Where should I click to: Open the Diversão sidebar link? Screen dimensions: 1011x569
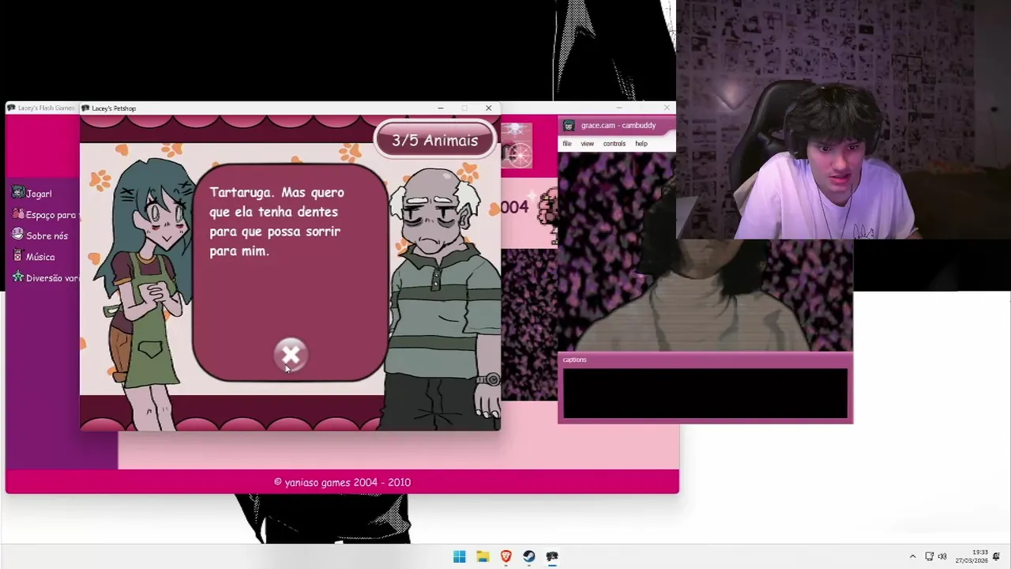[52, 278]
